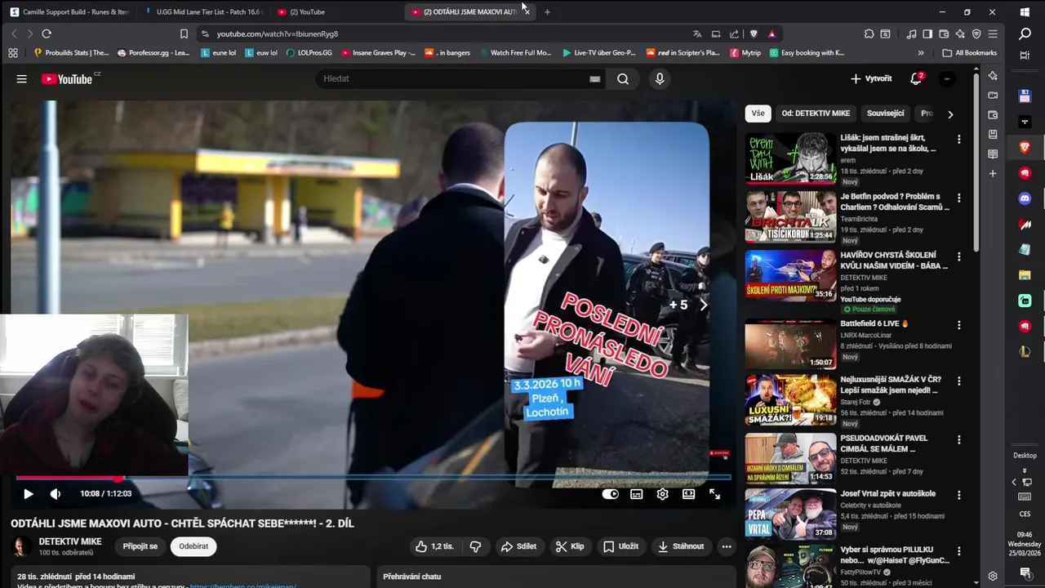Open the All Bookmarks folder
Viewport: 1045px width, 588px height.
970,53
